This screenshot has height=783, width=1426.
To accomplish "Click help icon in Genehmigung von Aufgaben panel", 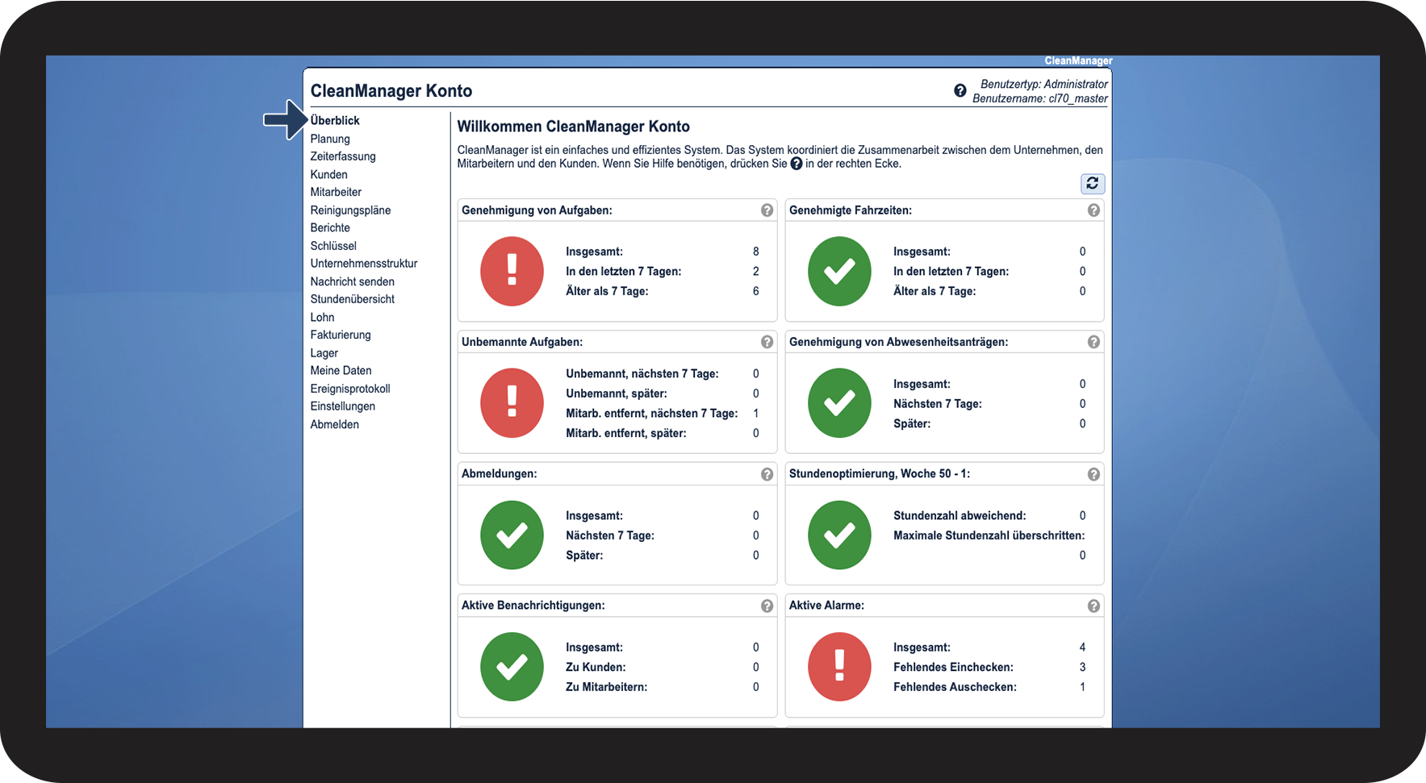I will [x=767, y=210].
